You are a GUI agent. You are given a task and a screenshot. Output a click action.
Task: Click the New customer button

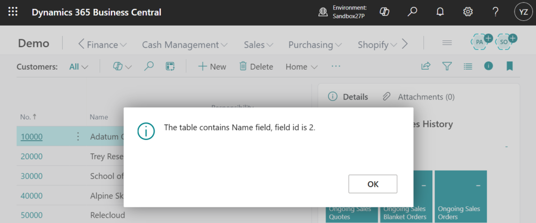tap(212, 66)
